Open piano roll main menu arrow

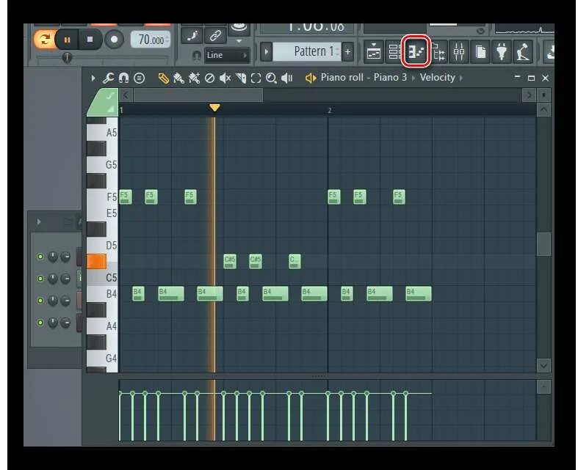click(93, 78)
